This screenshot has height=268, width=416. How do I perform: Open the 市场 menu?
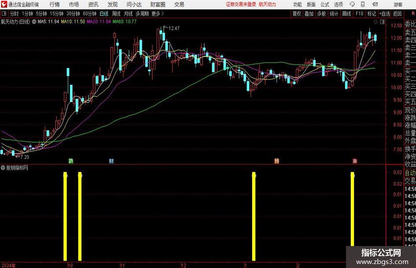point(74,4)
